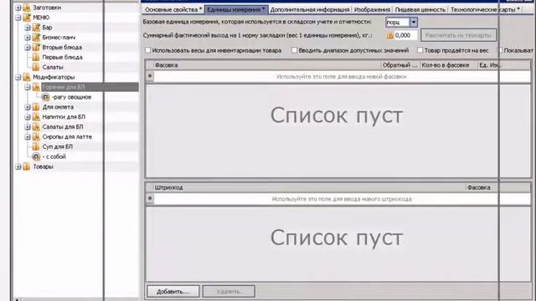536x301 pixels.
Task: Expand the Салаты для БЛ group
Action: [28, 126]
